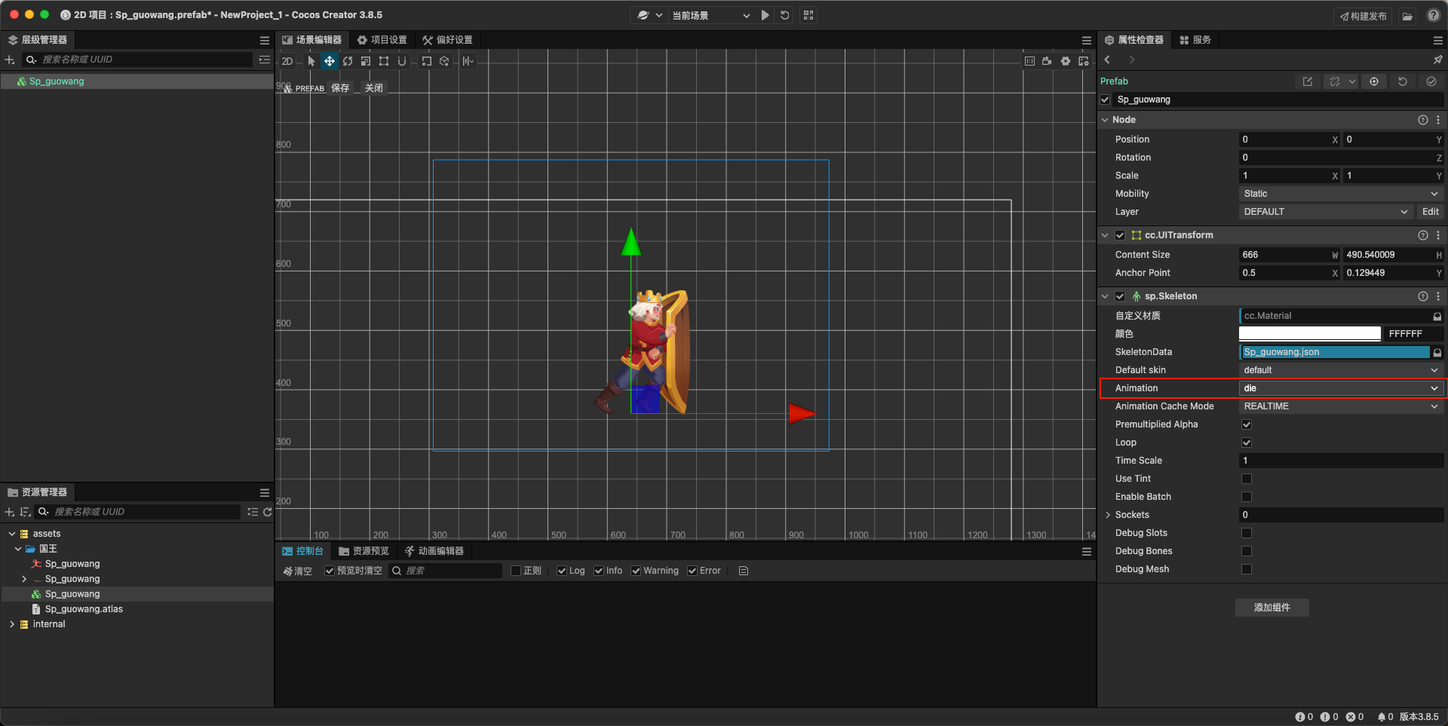Viewport: 1448px width, 726px height.
Task: Switch to the 服务 tab
Action: click(x=1195, y=40)
